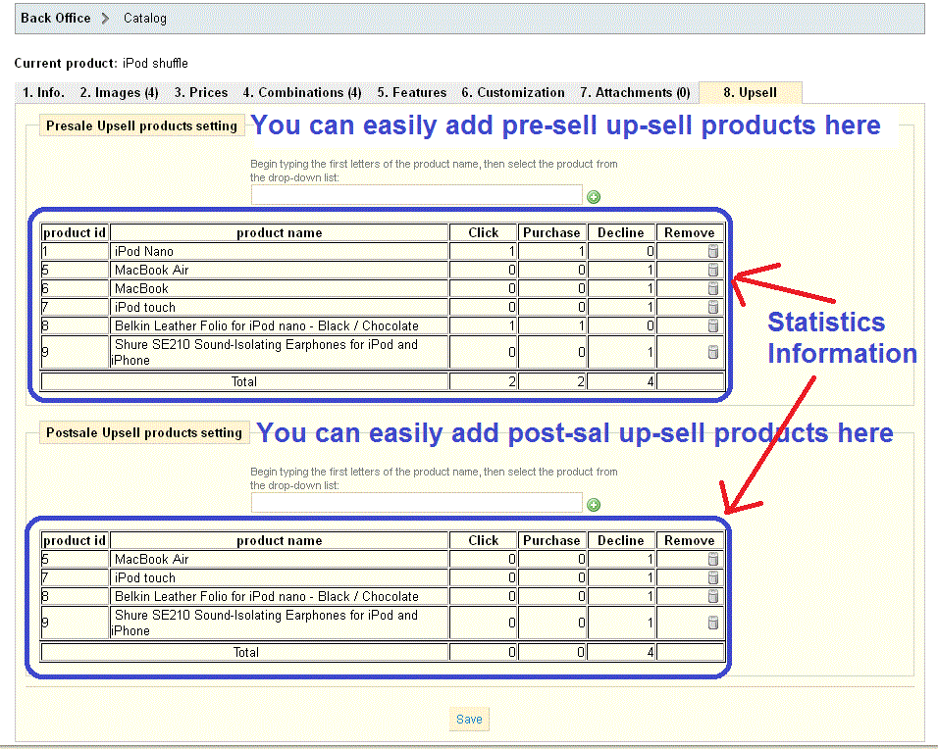Select the 8. Upsell tab
Viewport: 938px width, 749px height.
(x=751, y=93)
